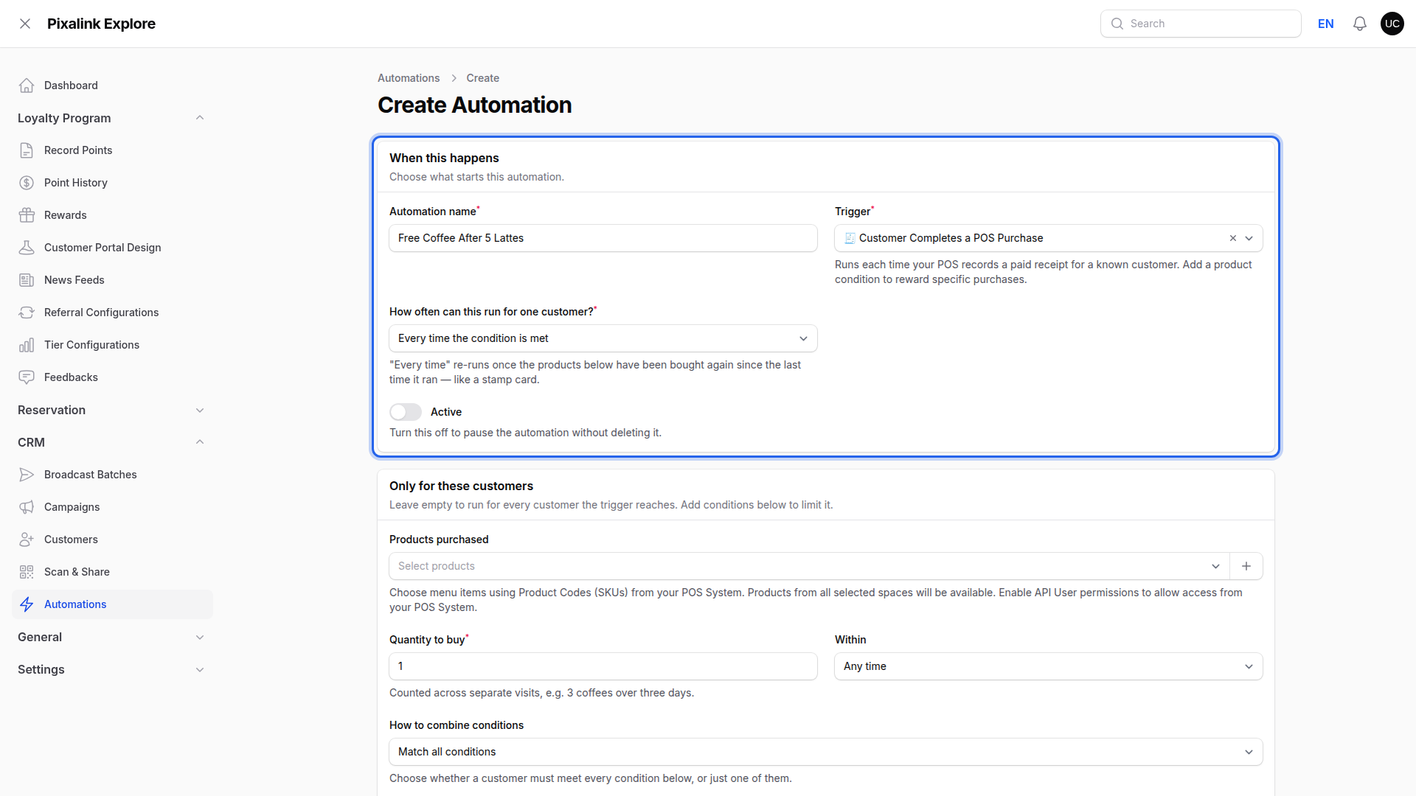
Task: Open the UC user avatar menu
Action: [1392, 24]
